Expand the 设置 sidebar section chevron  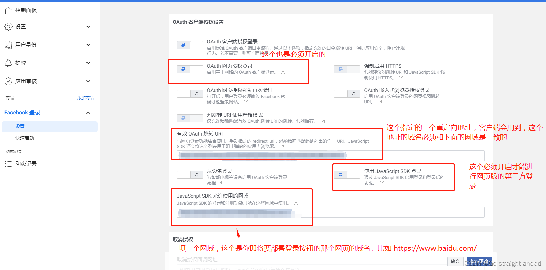[x=88, y=27]
